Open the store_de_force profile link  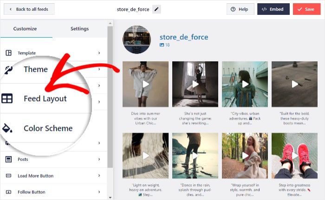pos(184,37)
